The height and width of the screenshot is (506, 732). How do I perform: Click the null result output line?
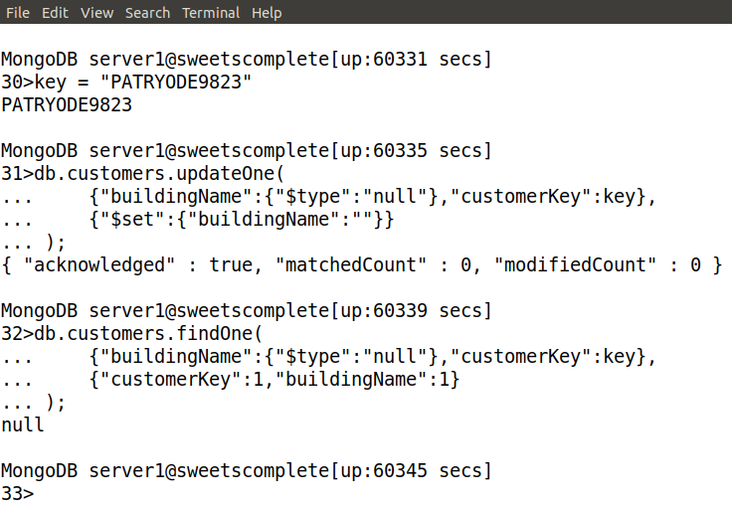[x=23, y=424]
